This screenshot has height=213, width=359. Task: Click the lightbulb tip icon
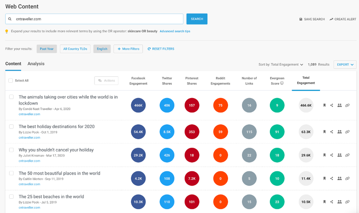coord(7,31)
